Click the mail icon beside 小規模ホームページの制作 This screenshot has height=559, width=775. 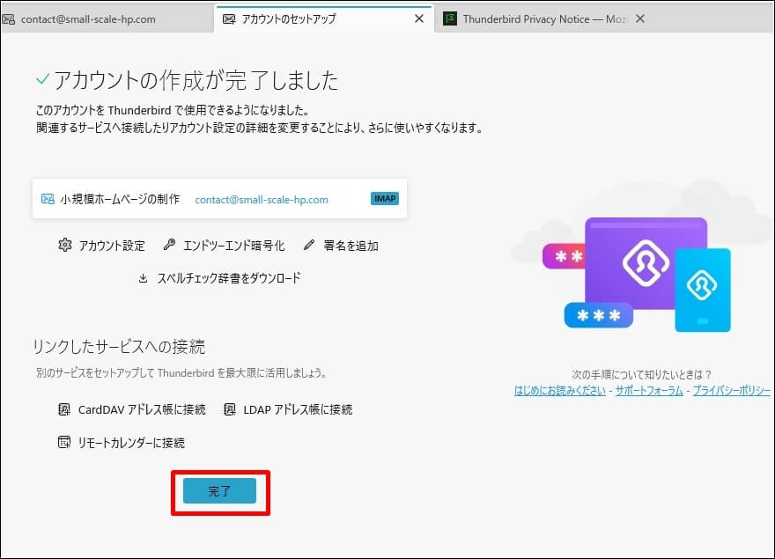coord(48,199)
